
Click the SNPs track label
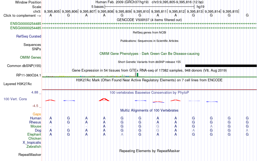coord(37,49)
